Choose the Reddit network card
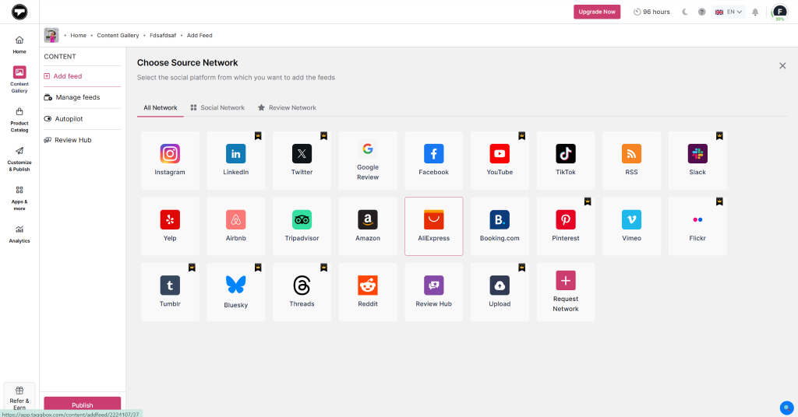This screenshot has height=417, width=798. (x=368, y=292)
